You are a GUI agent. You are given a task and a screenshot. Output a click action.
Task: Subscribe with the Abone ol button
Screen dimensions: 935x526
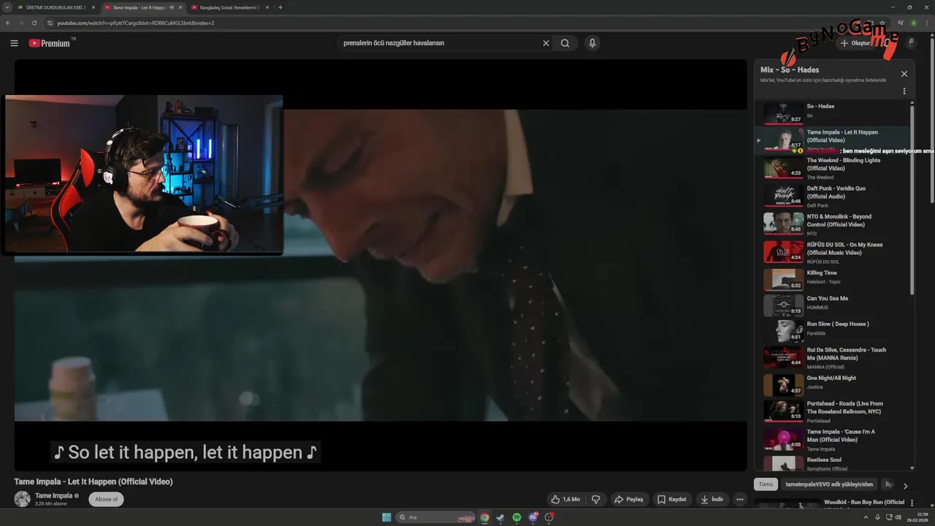point(106,499)
